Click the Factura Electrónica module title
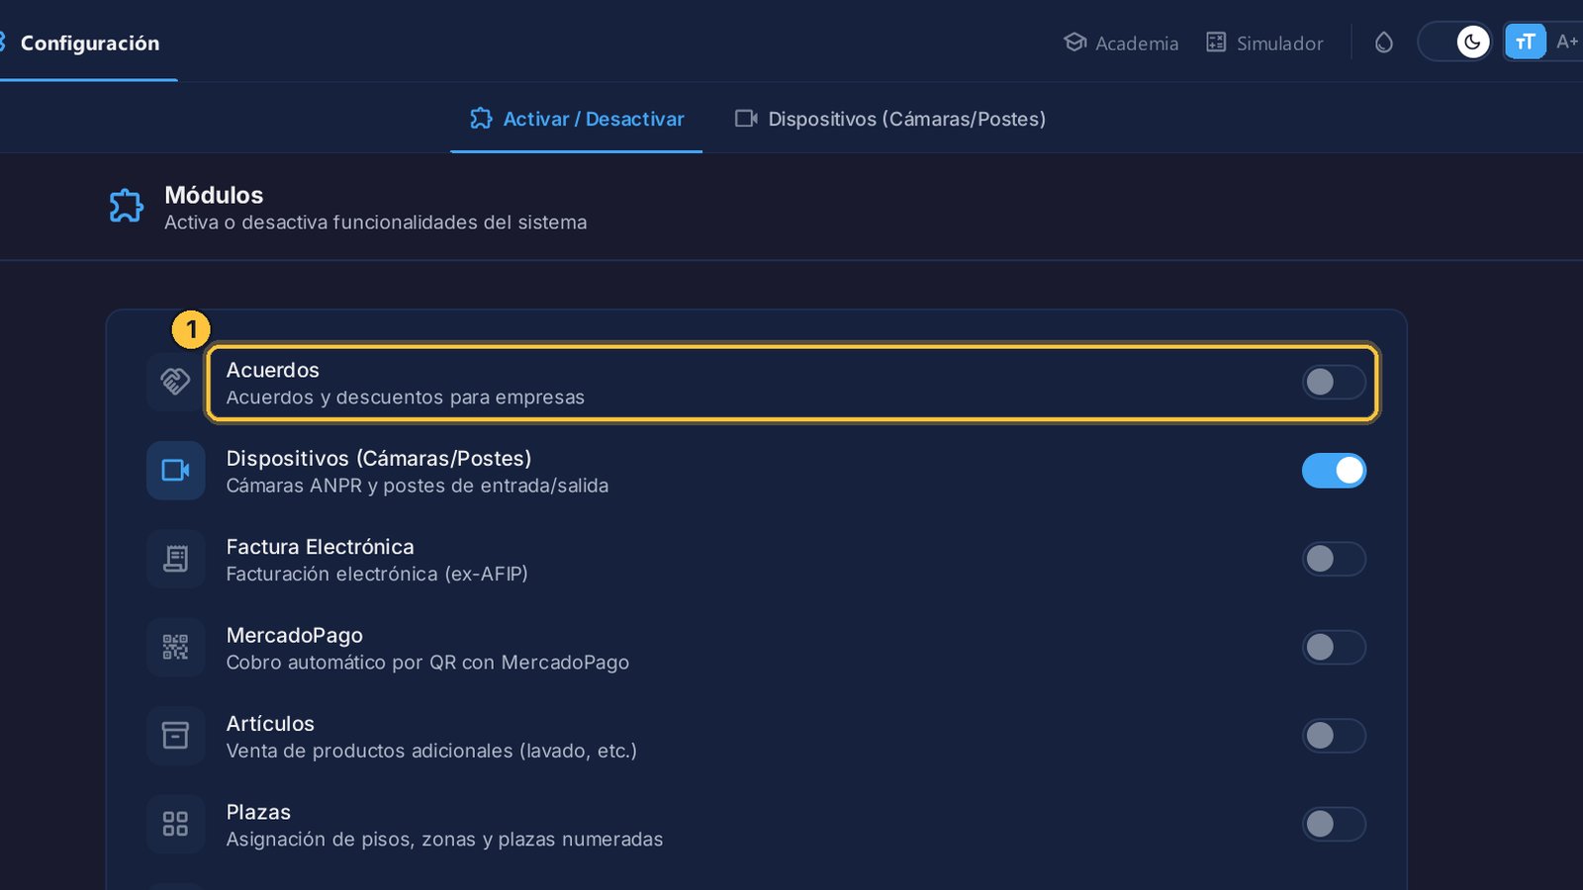This screenshot has height=890, width=1583. click(321, 547)
